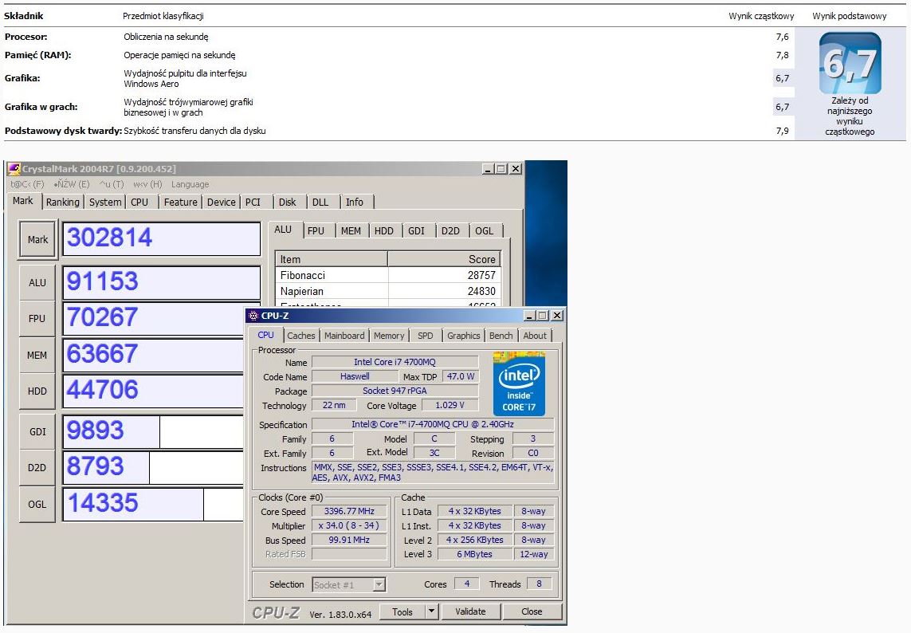
Task: Open the Disk tab in CrystalMark
Action: tap(288, 202)
